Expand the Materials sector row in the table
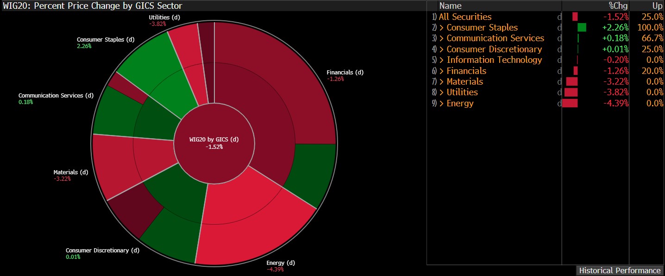The image size is (665, 276). pos(442,81)
